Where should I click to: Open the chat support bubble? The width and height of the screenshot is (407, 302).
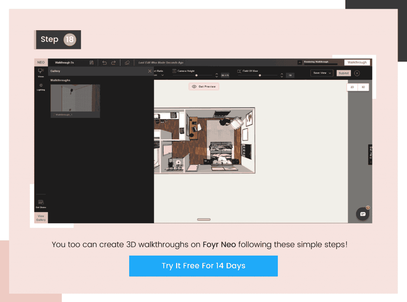tap(362, 214)
